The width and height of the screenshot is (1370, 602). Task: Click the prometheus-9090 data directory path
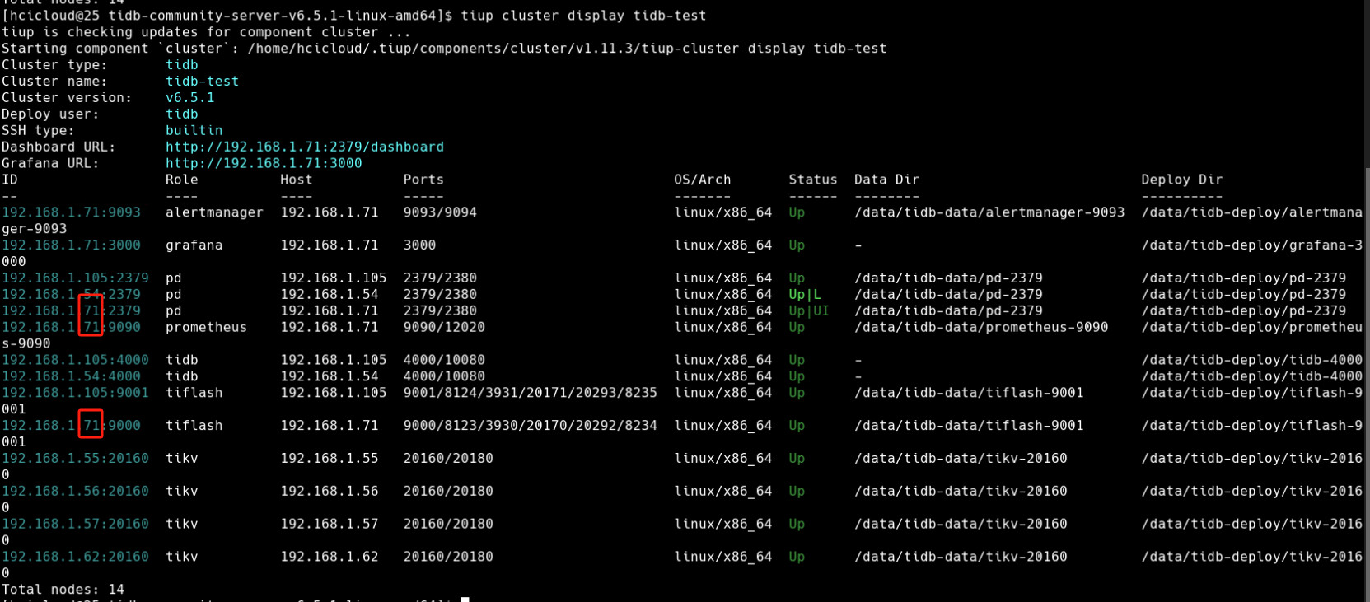pyautogui.click(x=980, y=328)
